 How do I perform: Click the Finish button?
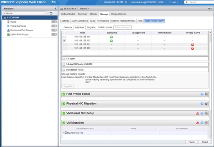pos(192,142)
